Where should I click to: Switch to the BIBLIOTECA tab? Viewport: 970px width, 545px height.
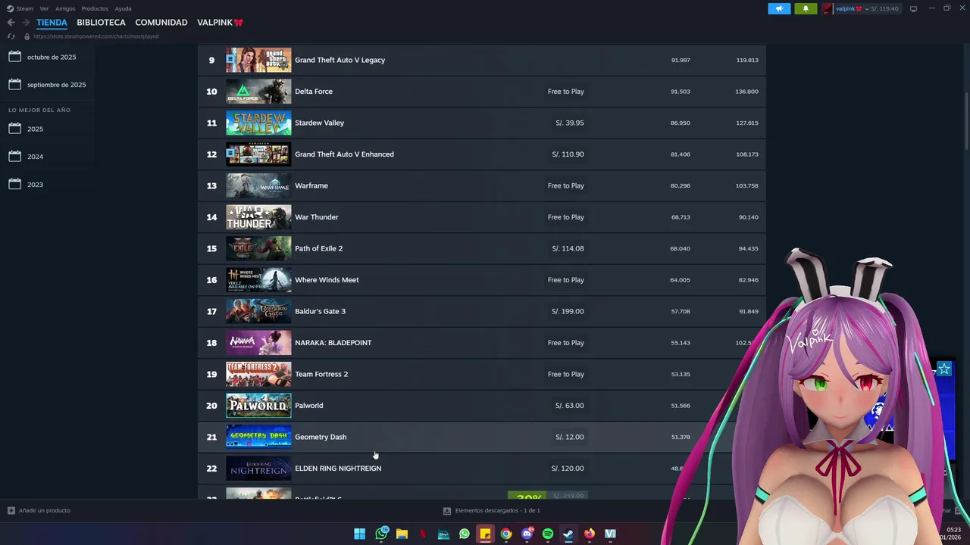(101, 23)
